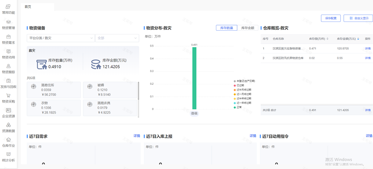
Task: Open the 物资动用 sidebar icon
Action: coord(8,51)
